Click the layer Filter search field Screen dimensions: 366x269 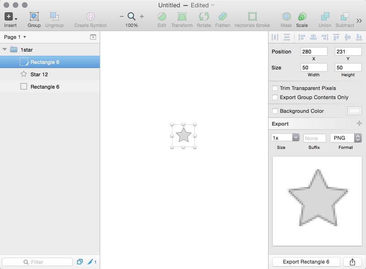click(x=37, y=262)
